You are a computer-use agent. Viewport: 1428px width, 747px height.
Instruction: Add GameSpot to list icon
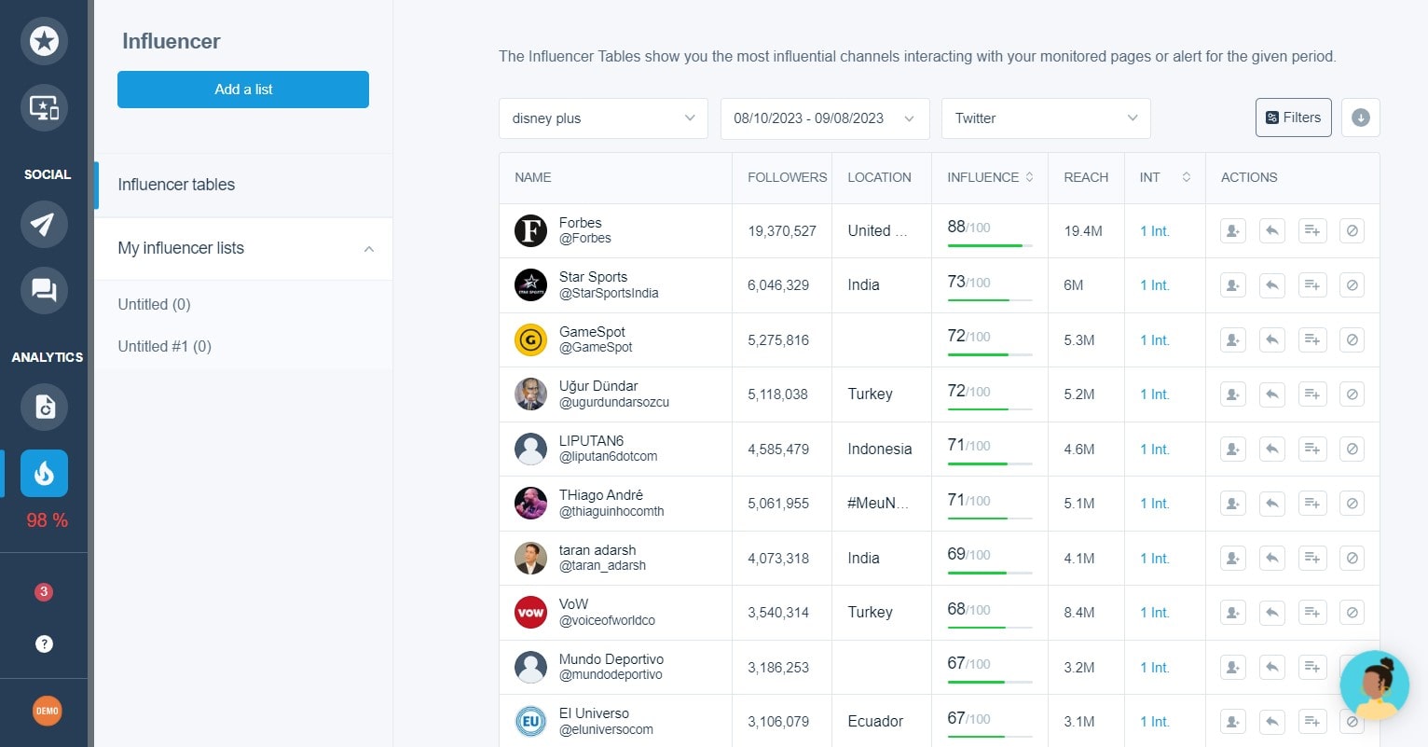pos(1311,339)
